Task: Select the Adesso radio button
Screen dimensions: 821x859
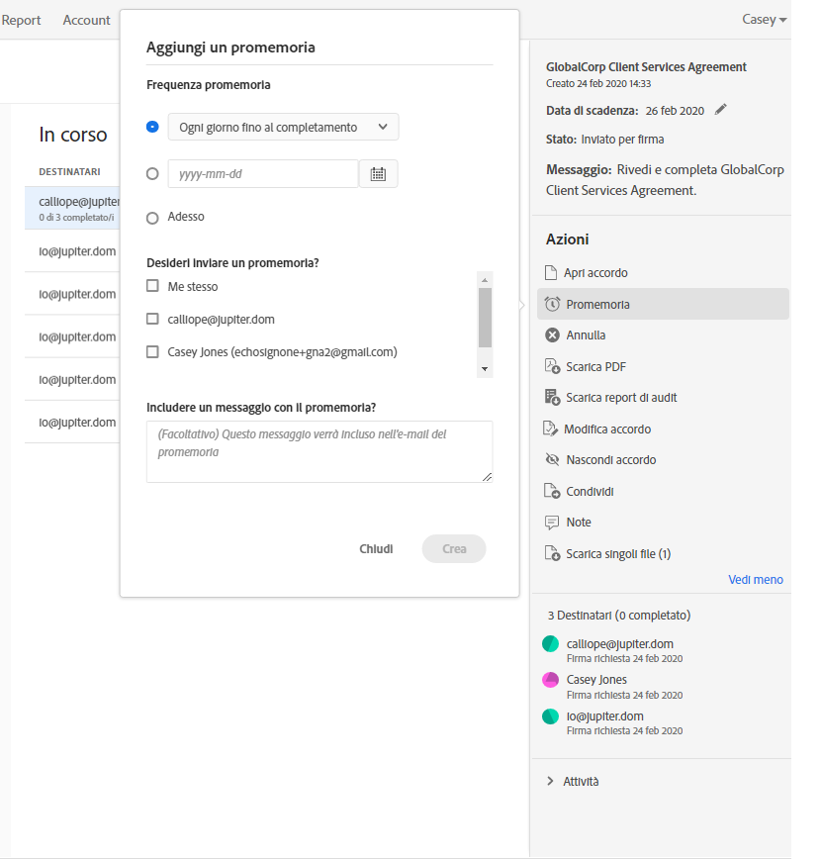Action: tap(152, 218)
